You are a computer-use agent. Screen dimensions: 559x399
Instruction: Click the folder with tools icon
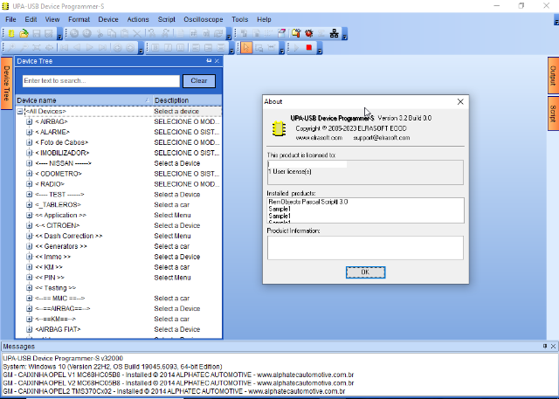click(295, 33)
